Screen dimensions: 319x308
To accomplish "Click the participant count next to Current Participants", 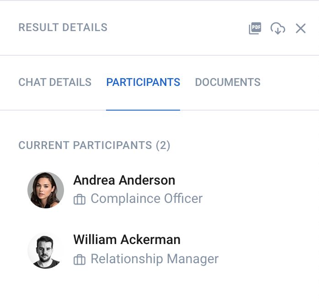I will click(163, 145).
